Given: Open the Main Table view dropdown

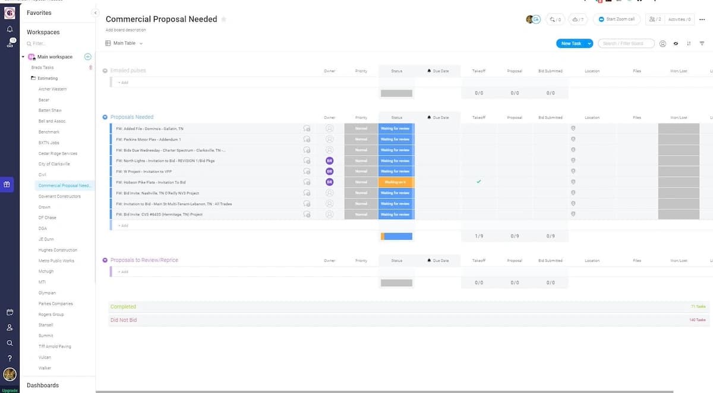Looking at the screenshot, I should [x=124, y=43].
